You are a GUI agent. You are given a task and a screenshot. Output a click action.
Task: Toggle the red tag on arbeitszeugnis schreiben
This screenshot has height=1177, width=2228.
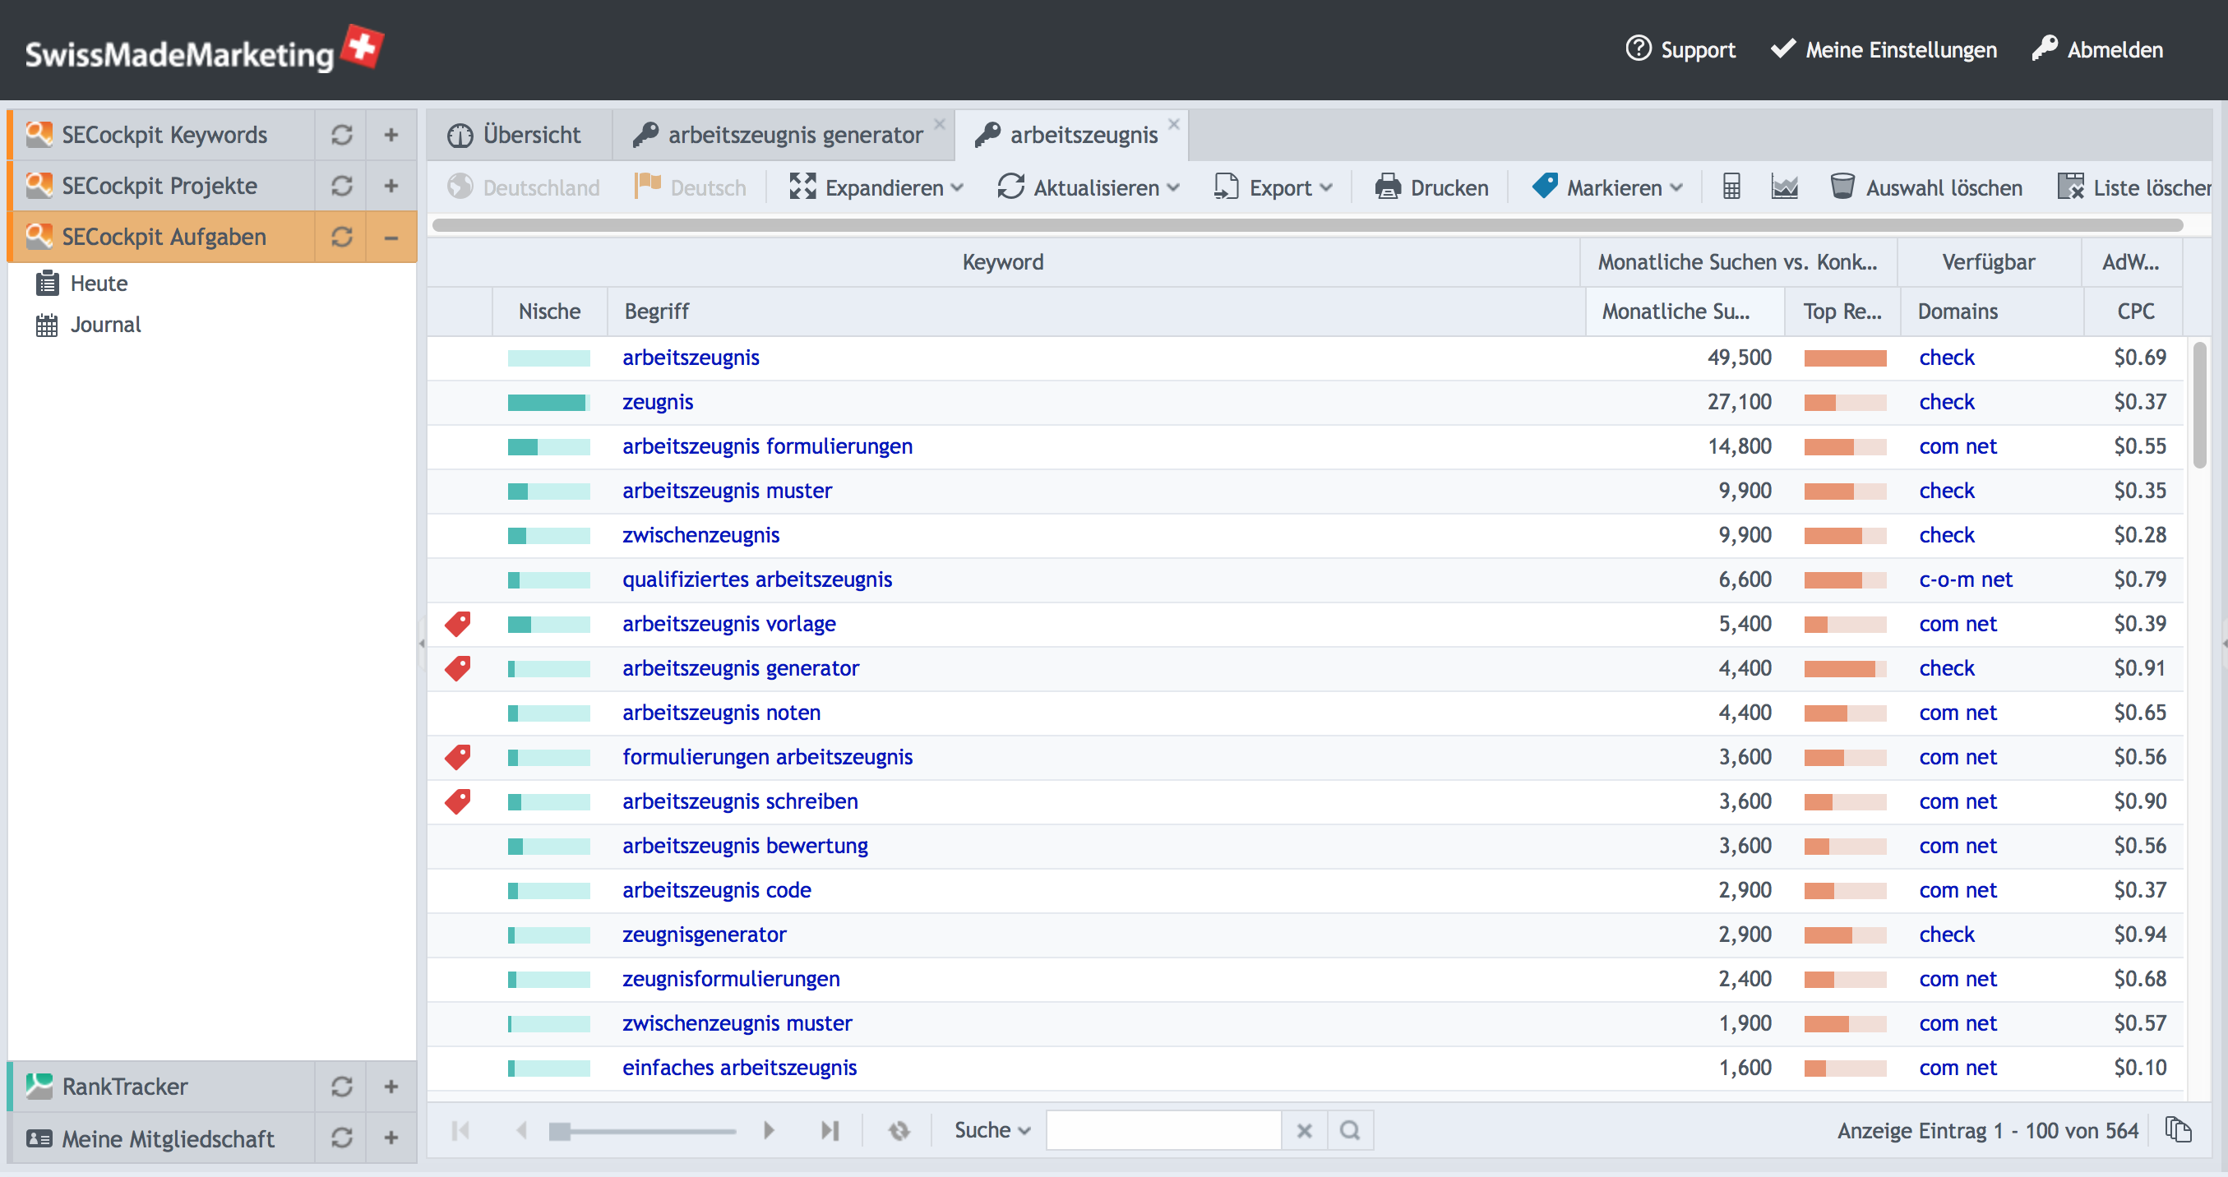pos(458,801)
